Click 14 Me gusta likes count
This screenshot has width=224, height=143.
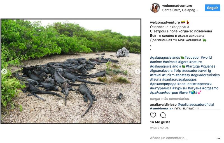coord(160,122)
